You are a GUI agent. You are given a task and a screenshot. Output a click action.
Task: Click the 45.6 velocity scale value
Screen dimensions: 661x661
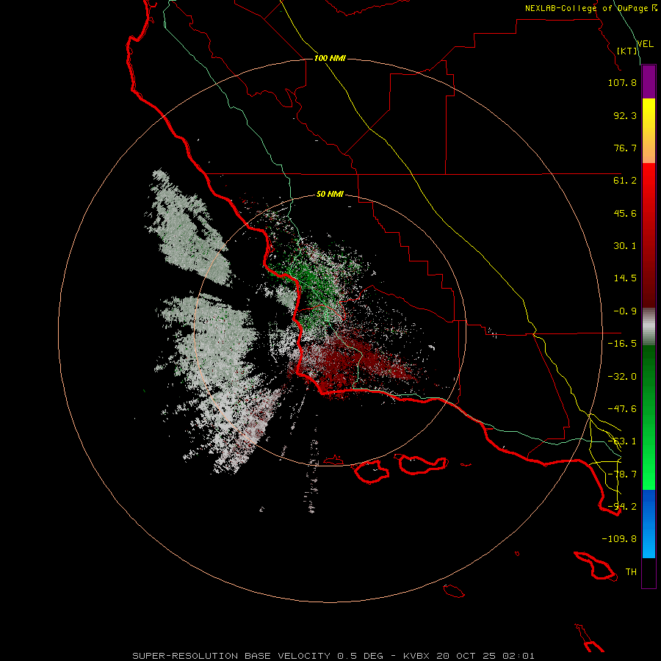coord(625,213)
